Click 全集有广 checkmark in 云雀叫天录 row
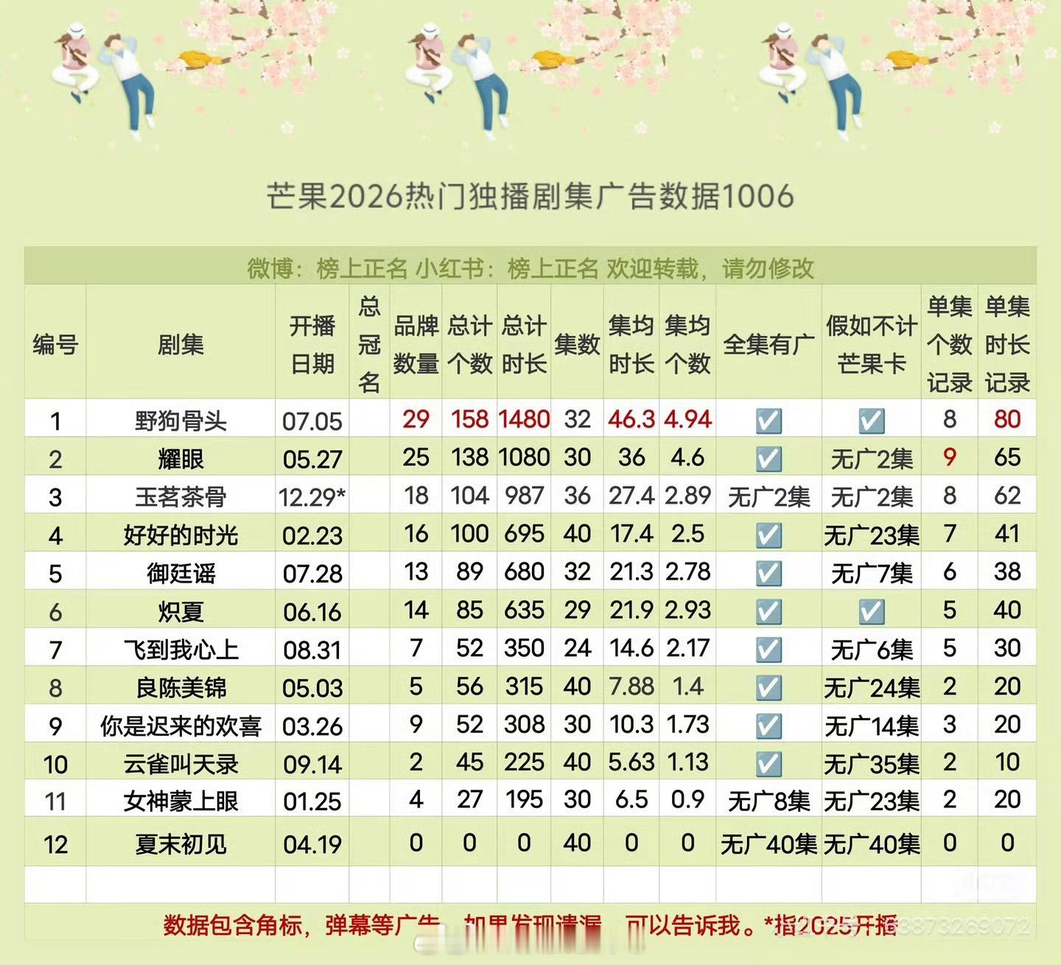1061x965 pixels. pyautogui.click(x=768, y=763)
